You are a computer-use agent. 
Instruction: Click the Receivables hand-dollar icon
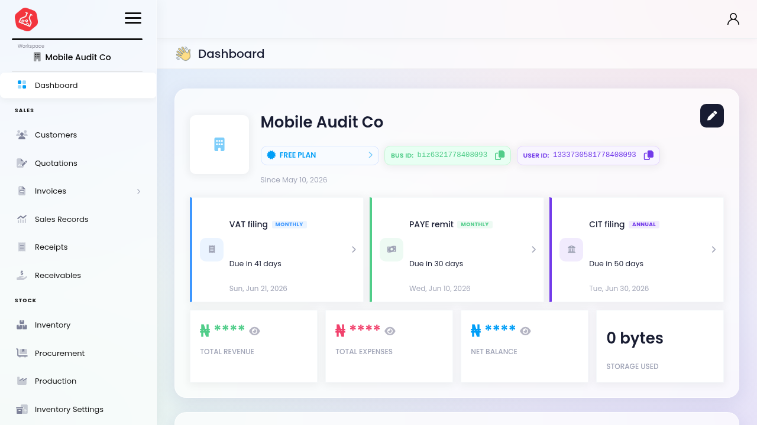(22, 275)
